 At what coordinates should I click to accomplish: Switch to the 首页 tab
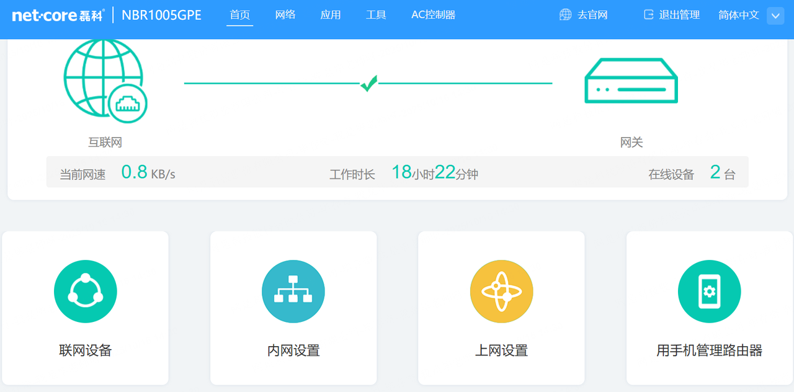point(239,15)
